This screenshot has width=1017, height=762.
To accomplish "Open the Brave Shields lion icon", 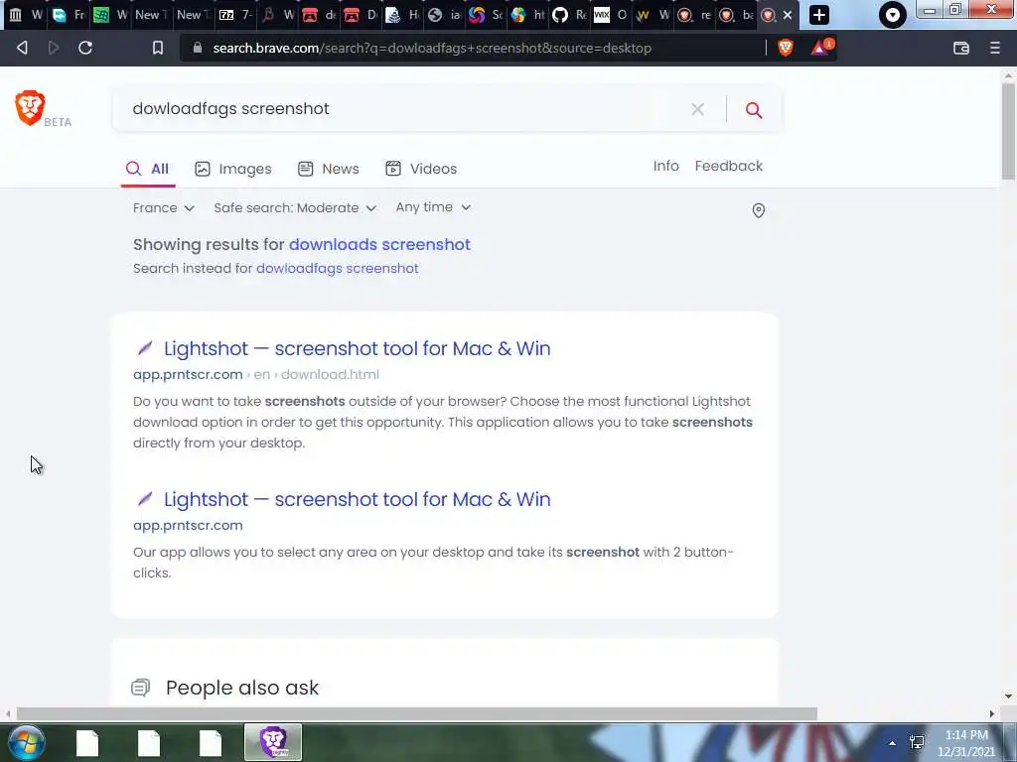I will pos(786,48).
